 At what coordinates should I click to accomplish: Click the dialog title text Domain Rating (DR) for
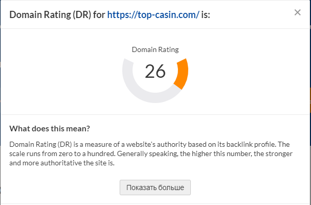pyautogui.click(x=57, y=15)
